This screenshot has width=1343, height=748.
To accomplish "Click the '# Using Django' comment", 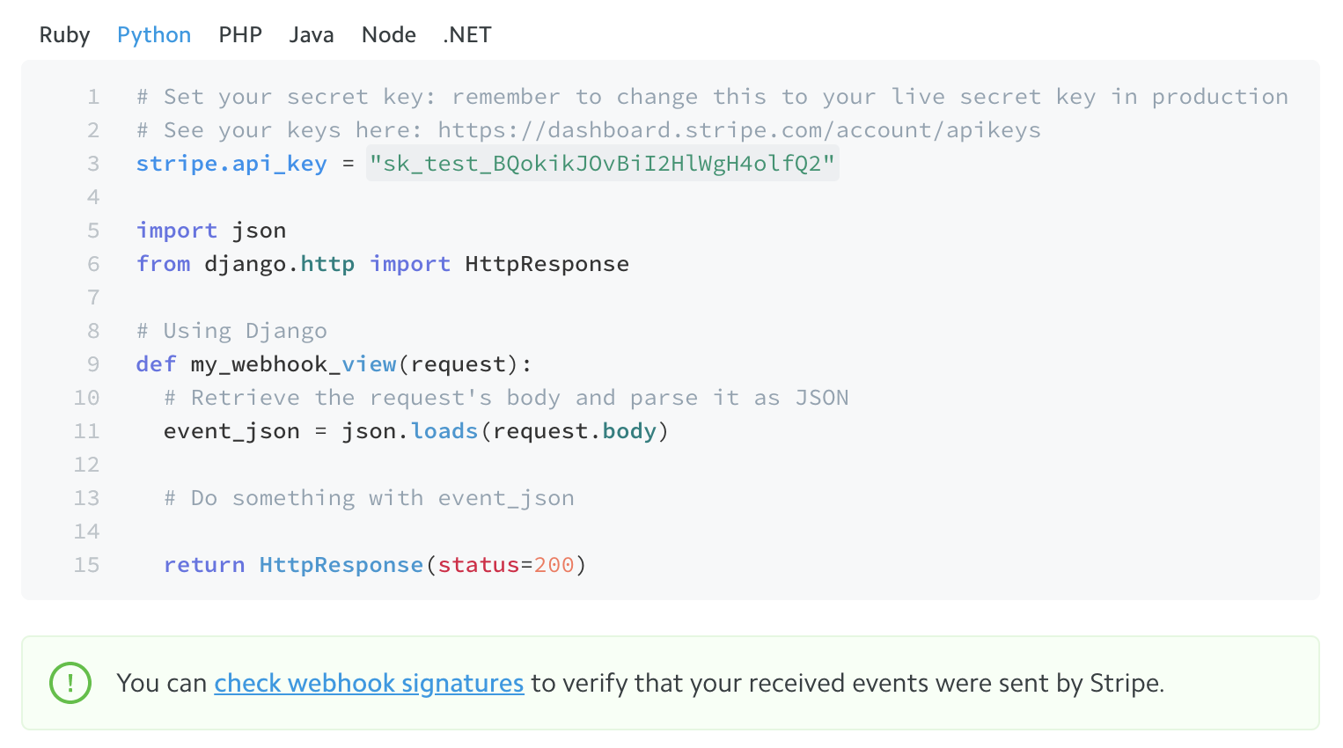I will 231,331.
